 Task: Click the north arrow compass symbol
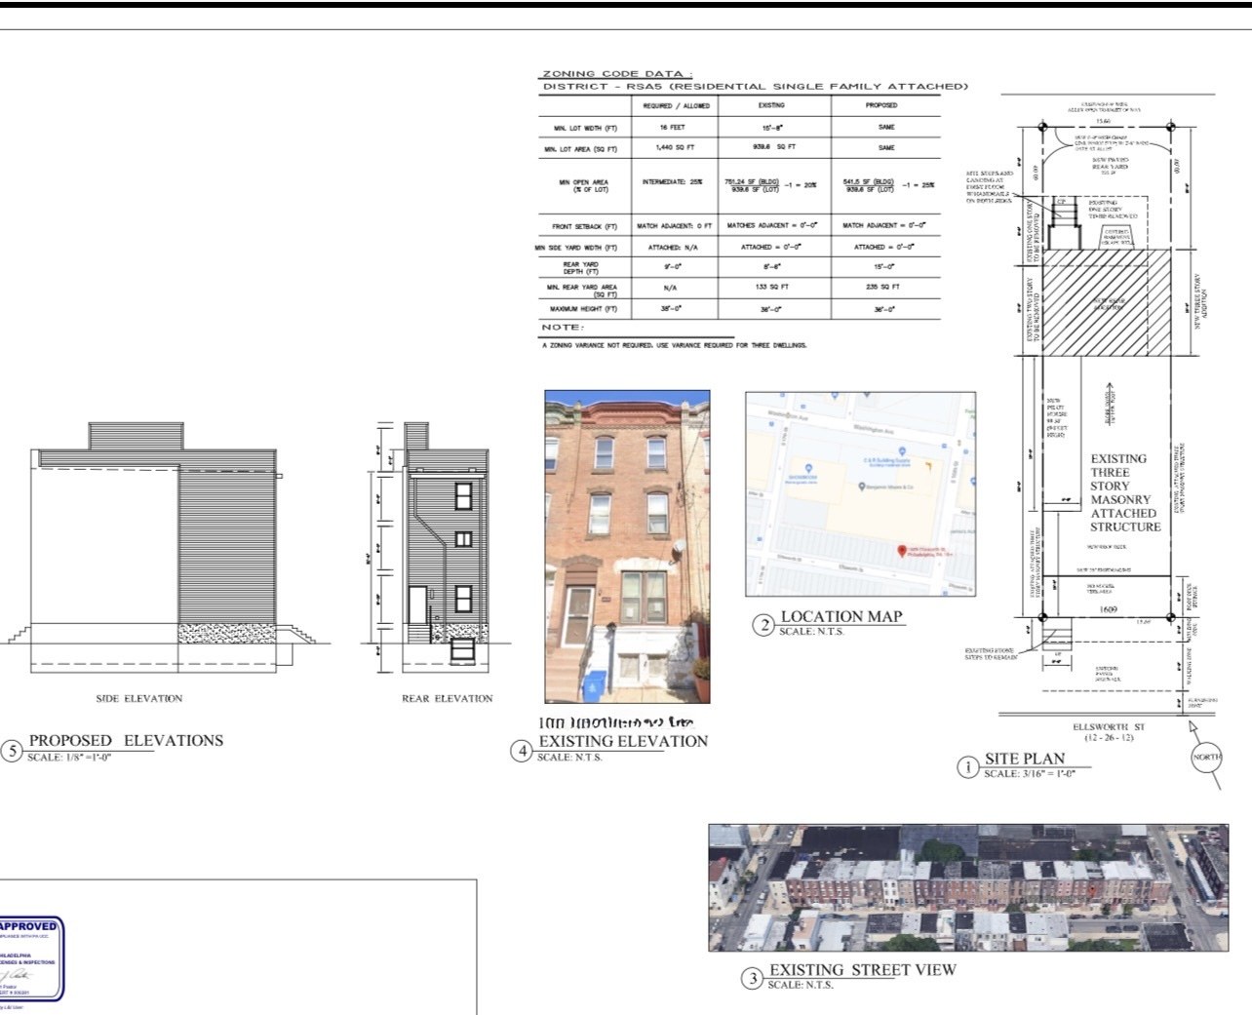pyautogui.click(x=1205, y=758)
